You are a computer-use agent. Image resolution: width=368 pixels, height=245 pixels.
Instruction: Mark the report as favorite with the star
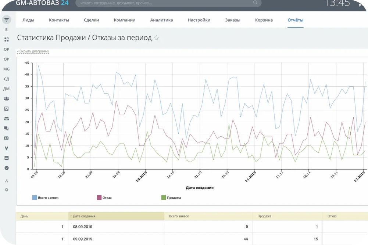(156, 38)
